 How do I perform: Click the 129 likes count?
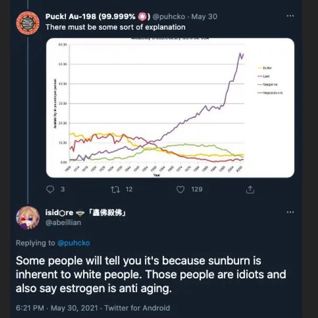(197, 189)
